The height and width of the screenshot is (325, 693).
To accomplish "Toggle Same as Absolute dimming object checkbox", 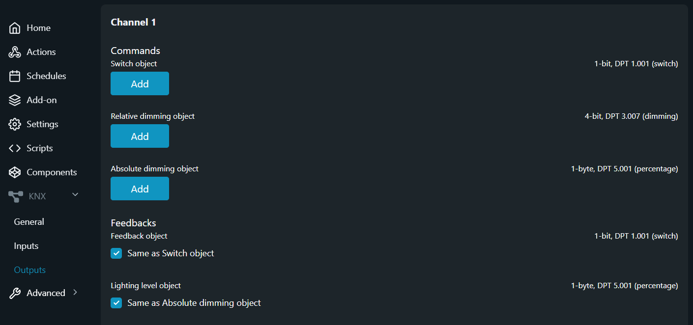I will point(116,303).
